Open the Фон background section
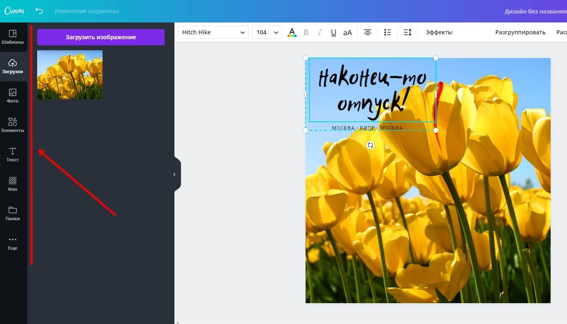The height and width of the screenshot is (324, 567). pyautogui.click(x=13, y=184)
